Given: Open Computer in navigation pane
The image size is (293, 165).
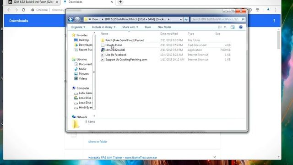Looking at the screenshot, I should [x=83, y=88].
